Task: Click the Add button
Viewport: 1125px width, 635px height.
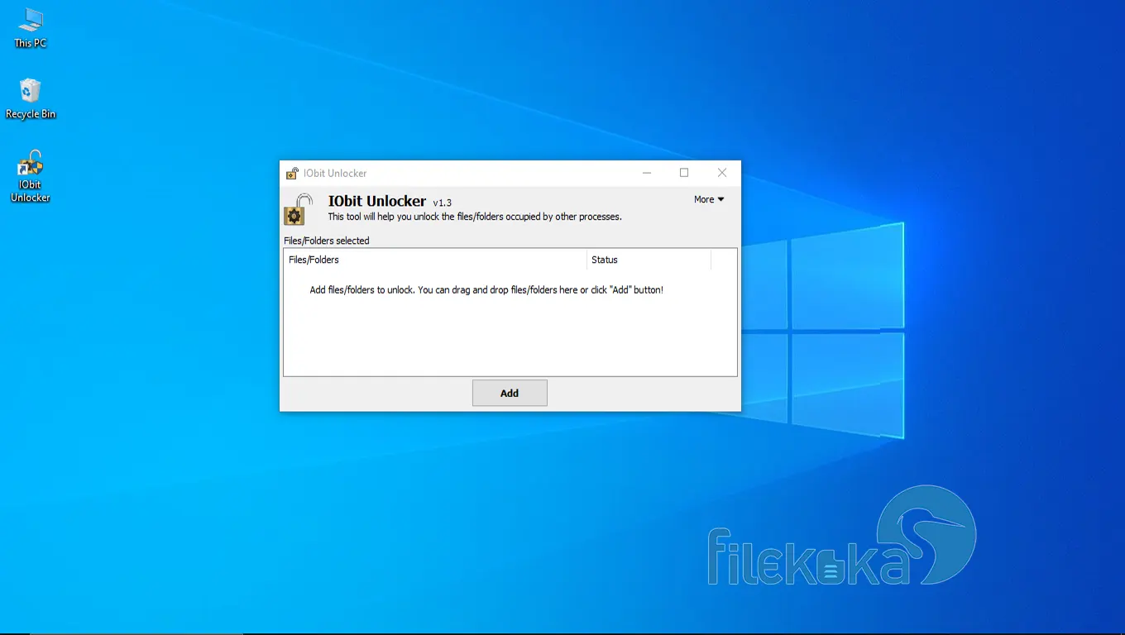Action: pyautogui.click(x=510, y=393)
